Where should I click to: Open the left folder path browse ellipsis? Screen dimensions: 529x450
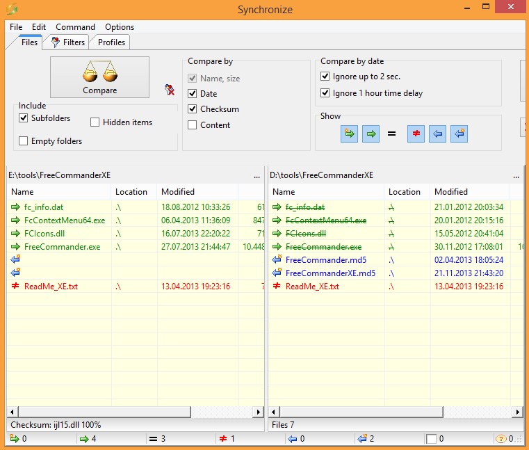[257, 175]
